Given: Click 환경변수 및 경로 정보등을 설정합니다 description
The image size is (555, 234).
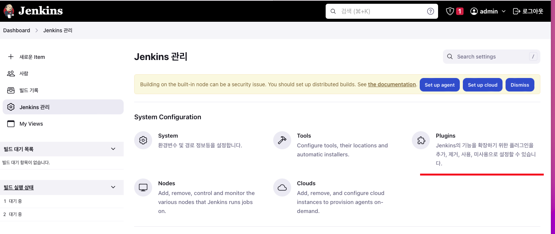Looking at the screenshot, I should point(200,145).
